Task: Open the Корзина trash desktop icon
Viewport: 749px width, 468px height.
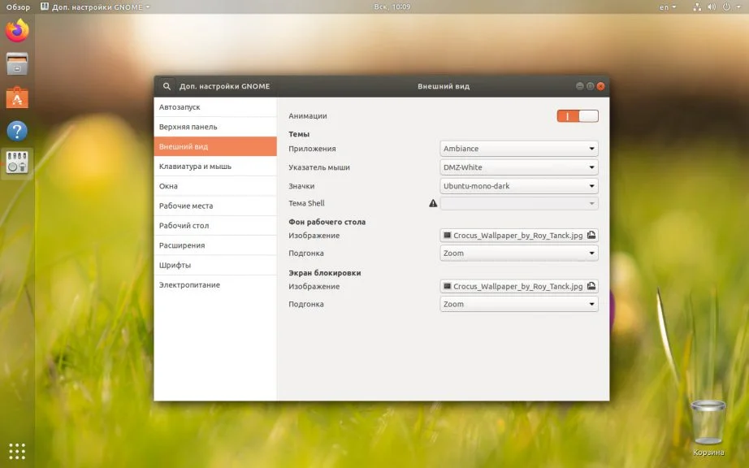Action: (x=708, y=427)
